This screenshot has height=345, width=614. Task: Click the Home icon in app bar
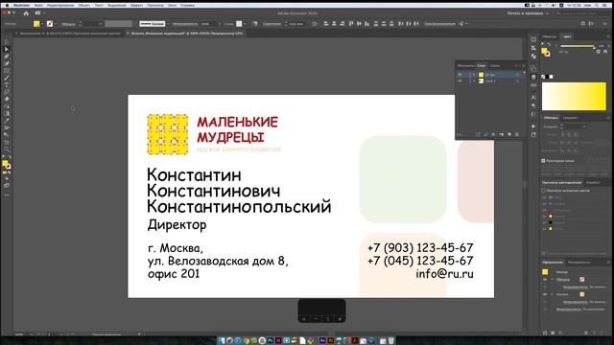pyautogui.click(x=26, y=13)
